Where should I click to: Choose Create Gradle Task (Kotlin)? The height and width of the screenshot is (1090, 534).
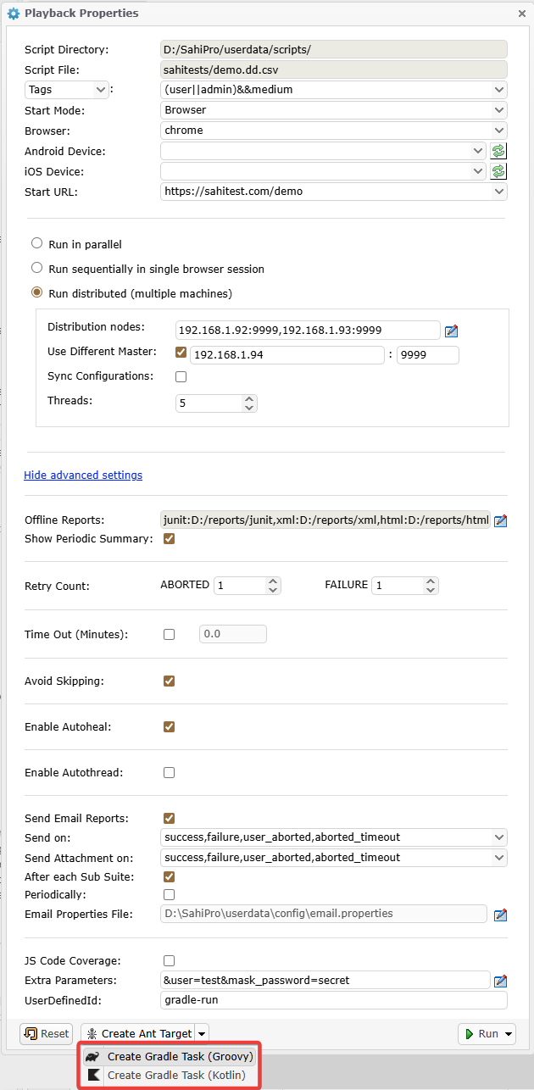tap(175, 1075)
